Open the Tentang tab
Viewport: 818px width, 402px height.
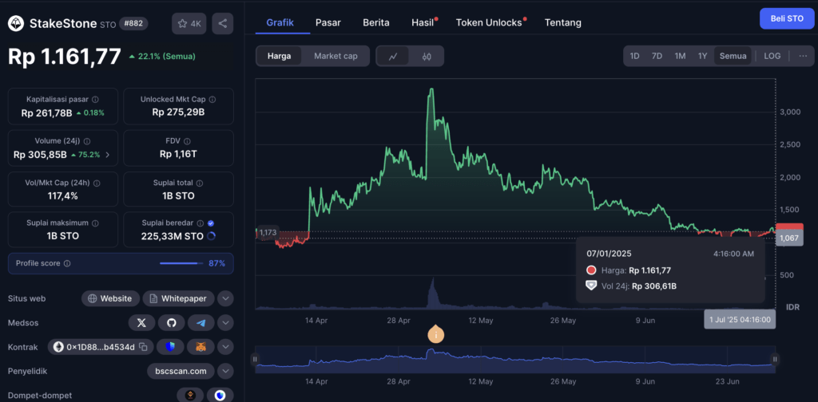(563, 22)
